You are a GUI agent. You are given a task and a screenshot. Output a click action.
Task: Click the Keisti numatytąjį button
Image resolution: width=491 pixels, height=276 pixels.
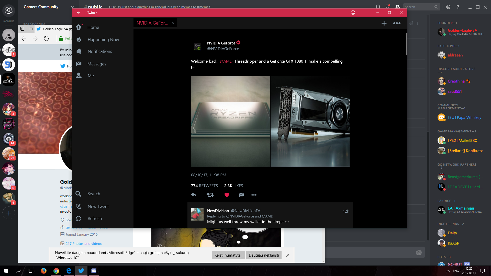[x=228, y=255]
